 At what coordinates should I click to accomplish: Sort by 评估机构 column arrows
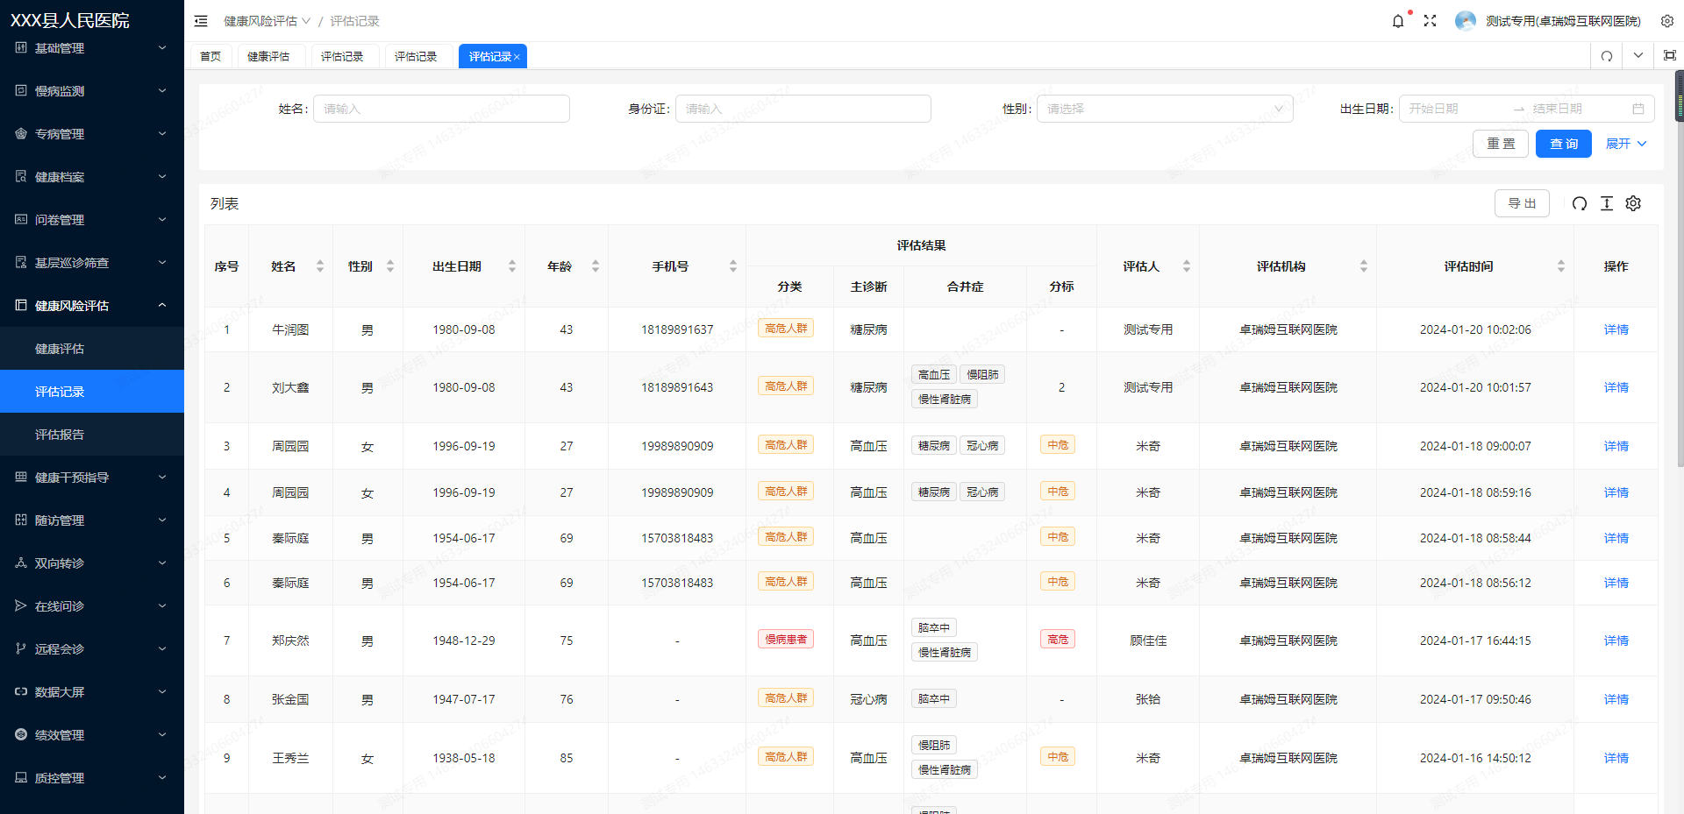1364,266
